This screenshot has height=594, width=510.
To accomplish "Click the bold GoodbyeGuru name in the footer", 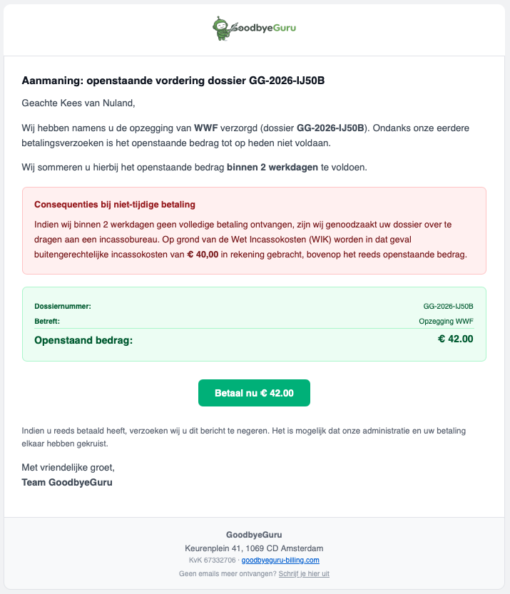I will tap(255, 534).
